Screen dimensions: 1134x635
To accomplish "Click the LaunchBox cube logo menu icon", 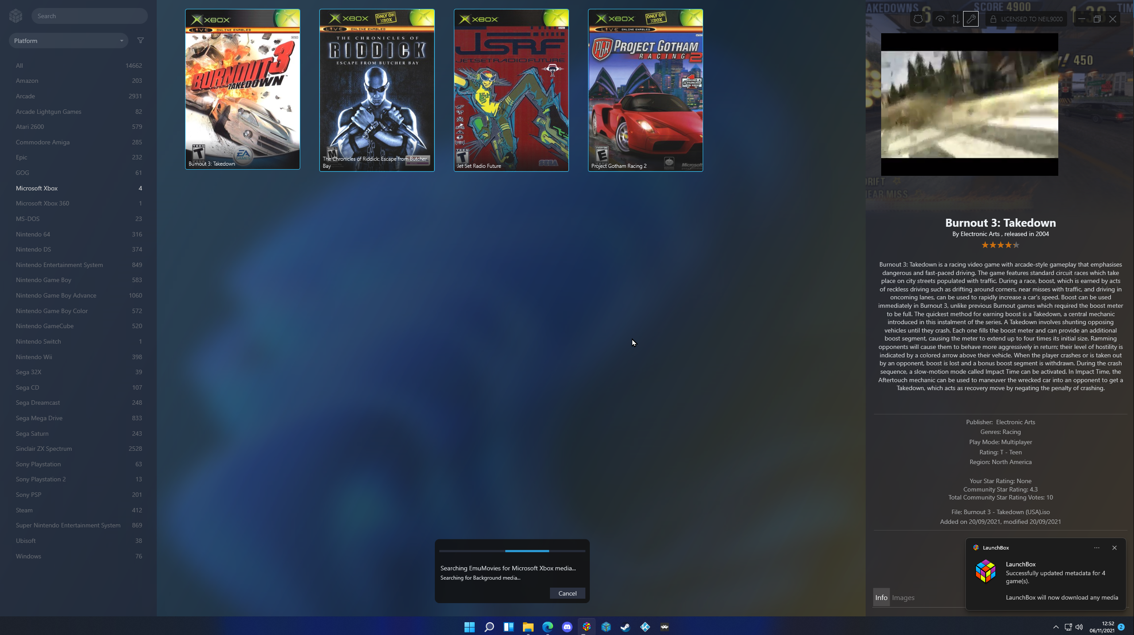I will [x=15, y=16].
